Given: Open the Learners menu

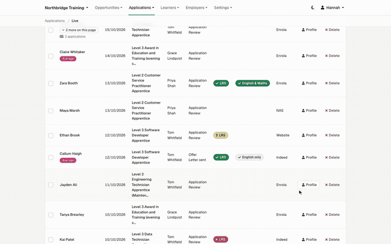Looking at the screenshot, I should click(170, 8).
